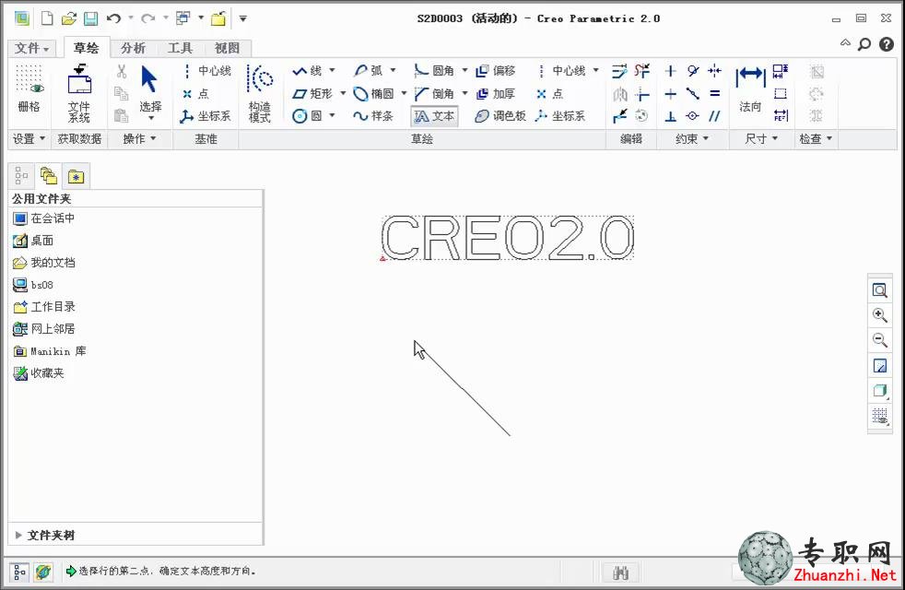Click the 法向 dimension button
905x590 pixels.
750,90
